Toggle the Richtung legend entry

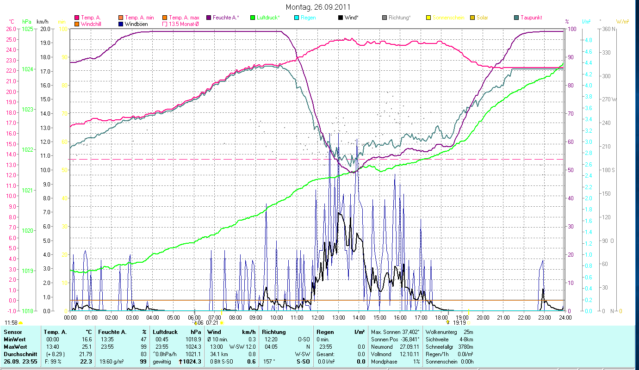pyautogui.click(x=385, y=18)
